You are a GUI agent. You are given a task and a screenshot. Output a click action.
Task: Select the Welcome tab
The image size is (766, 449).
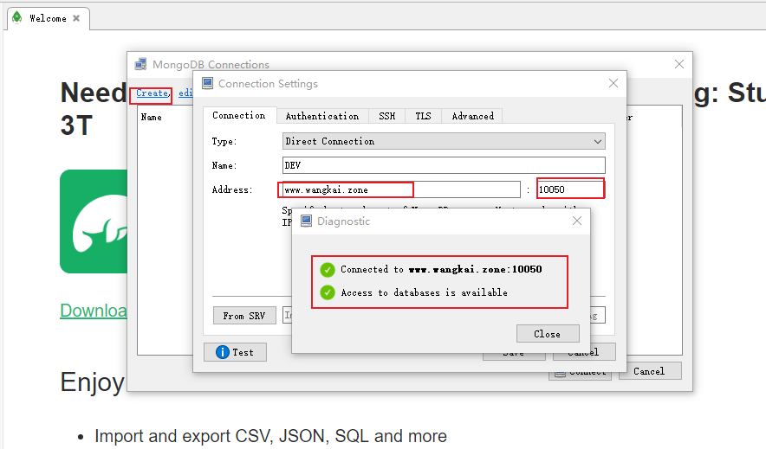48,18
